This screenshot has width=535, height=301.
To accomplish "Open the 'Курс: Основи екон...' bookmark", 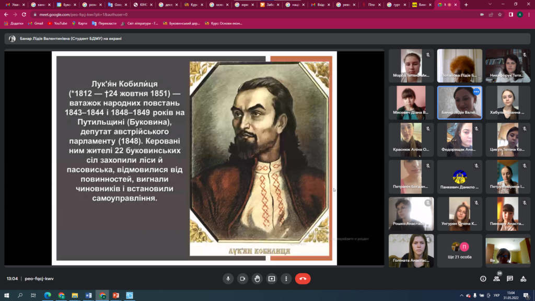I will pos(223,24).
